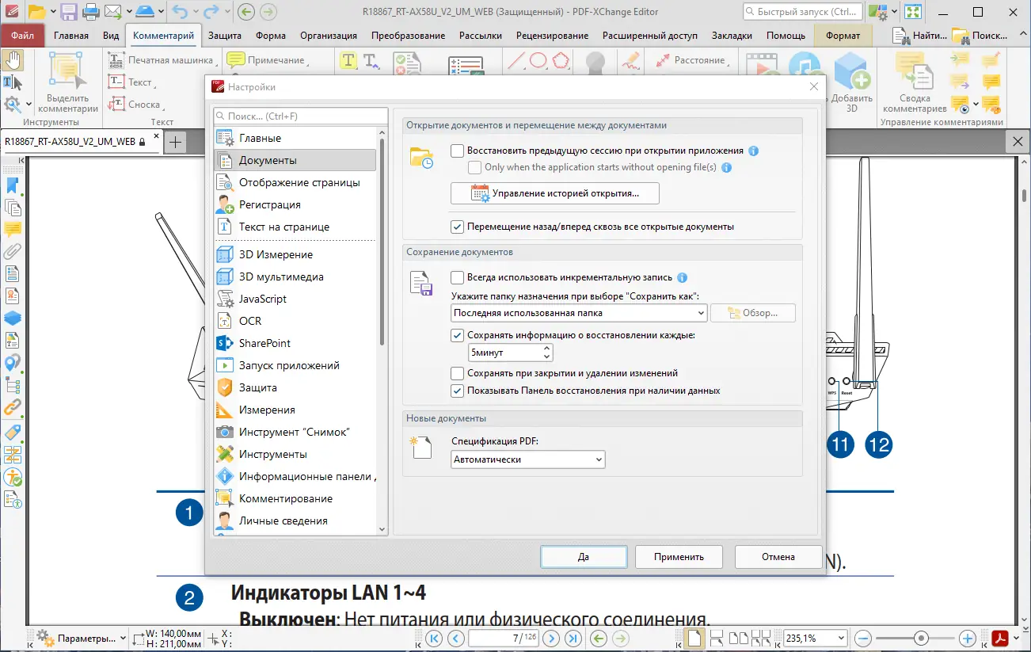Adjust the zoom slider handle
The image size is (1031, 652).
coord(921,638)
